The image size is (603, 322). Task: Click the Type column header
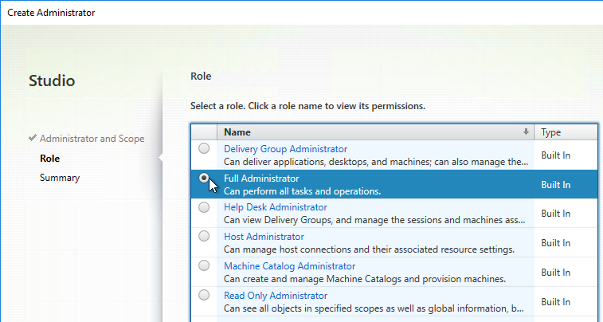(x=566, y=132)
